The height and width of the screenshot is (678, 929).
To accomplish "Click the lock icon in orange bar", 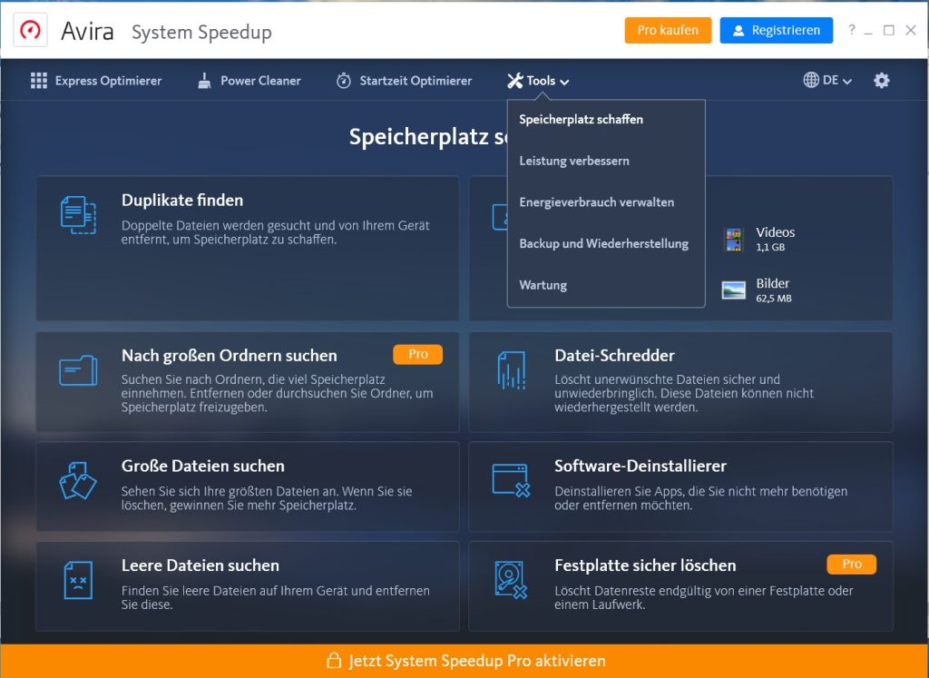I will pos(334,661).
